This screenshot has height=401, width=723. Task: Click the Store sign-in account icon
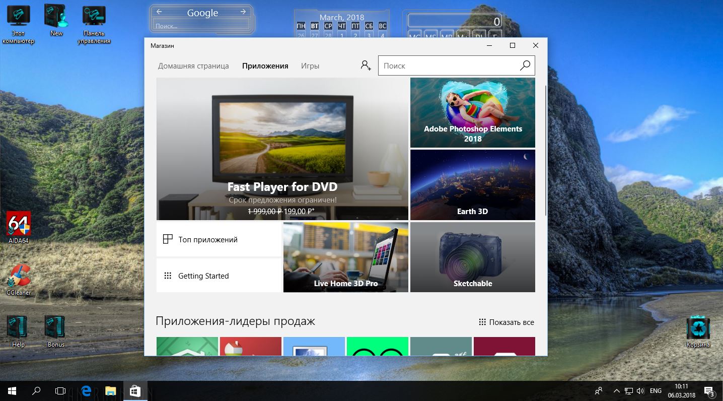pyautogui.click(x=366, y=65)
